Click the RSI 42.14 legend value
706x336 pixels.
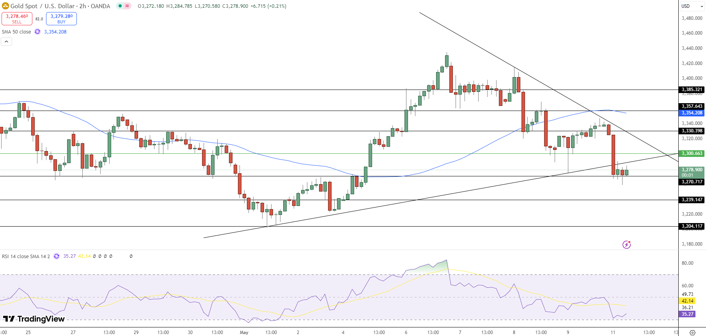click(84, 256)
